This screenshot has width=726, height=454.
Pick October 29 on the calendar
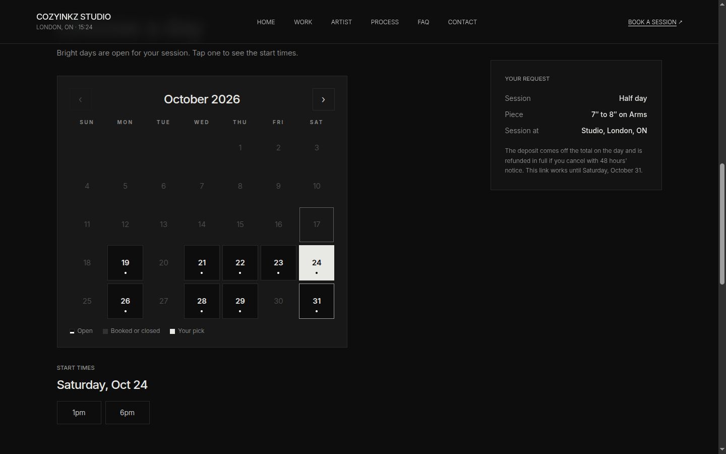click(240, 301)
